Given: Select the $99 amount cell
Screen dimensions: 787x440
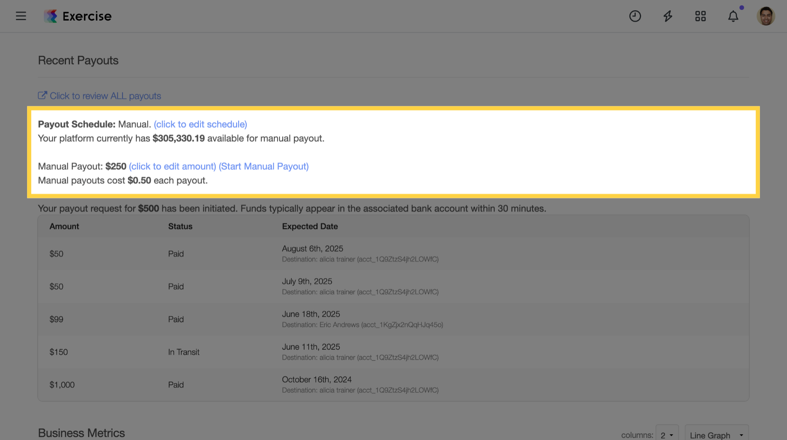Looking at the screenshot, I should pos(57,319).
